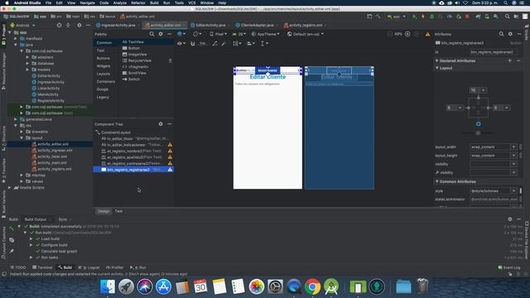Toggle the blue add-constraint circle in Layout widget
The height and width of the screenshot is (298, 530).
click(x=479, y=124)
